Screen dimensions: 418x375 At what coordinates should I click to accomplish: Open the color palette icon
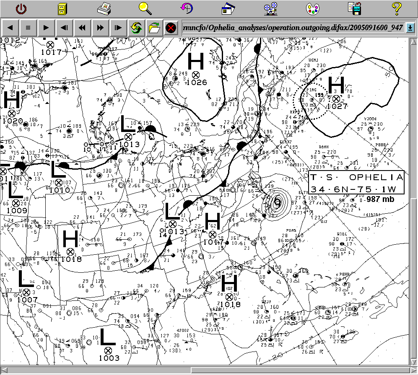click(x=312, y=8)
